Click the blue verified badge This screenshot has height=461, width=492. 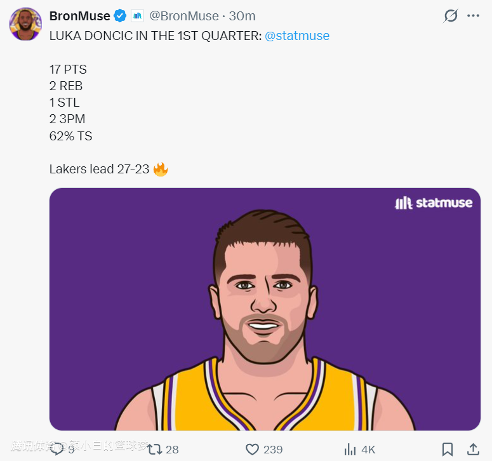120,16
